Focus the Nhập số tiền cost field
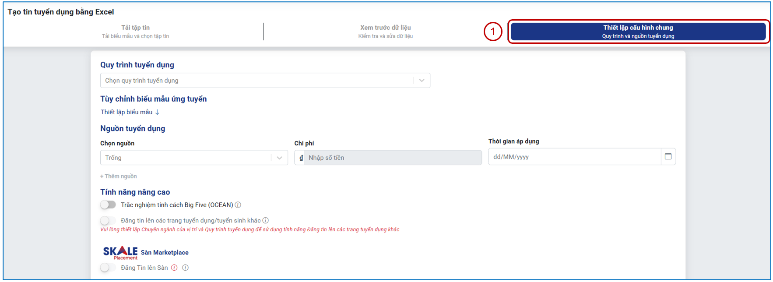 [393, 158]
